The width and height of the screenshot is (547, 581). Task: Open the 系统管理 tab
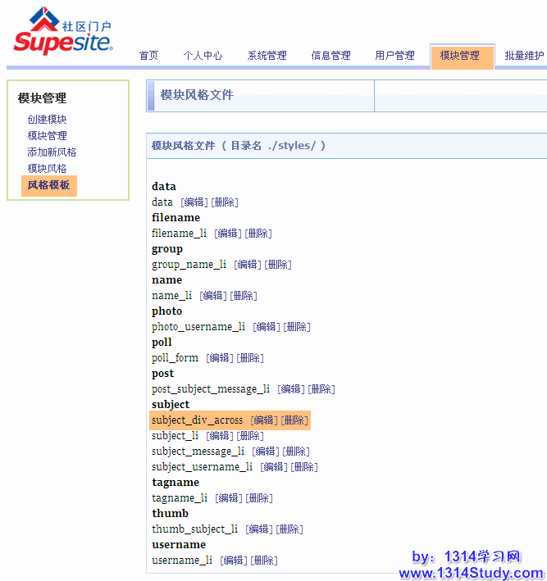pos(267,56)
